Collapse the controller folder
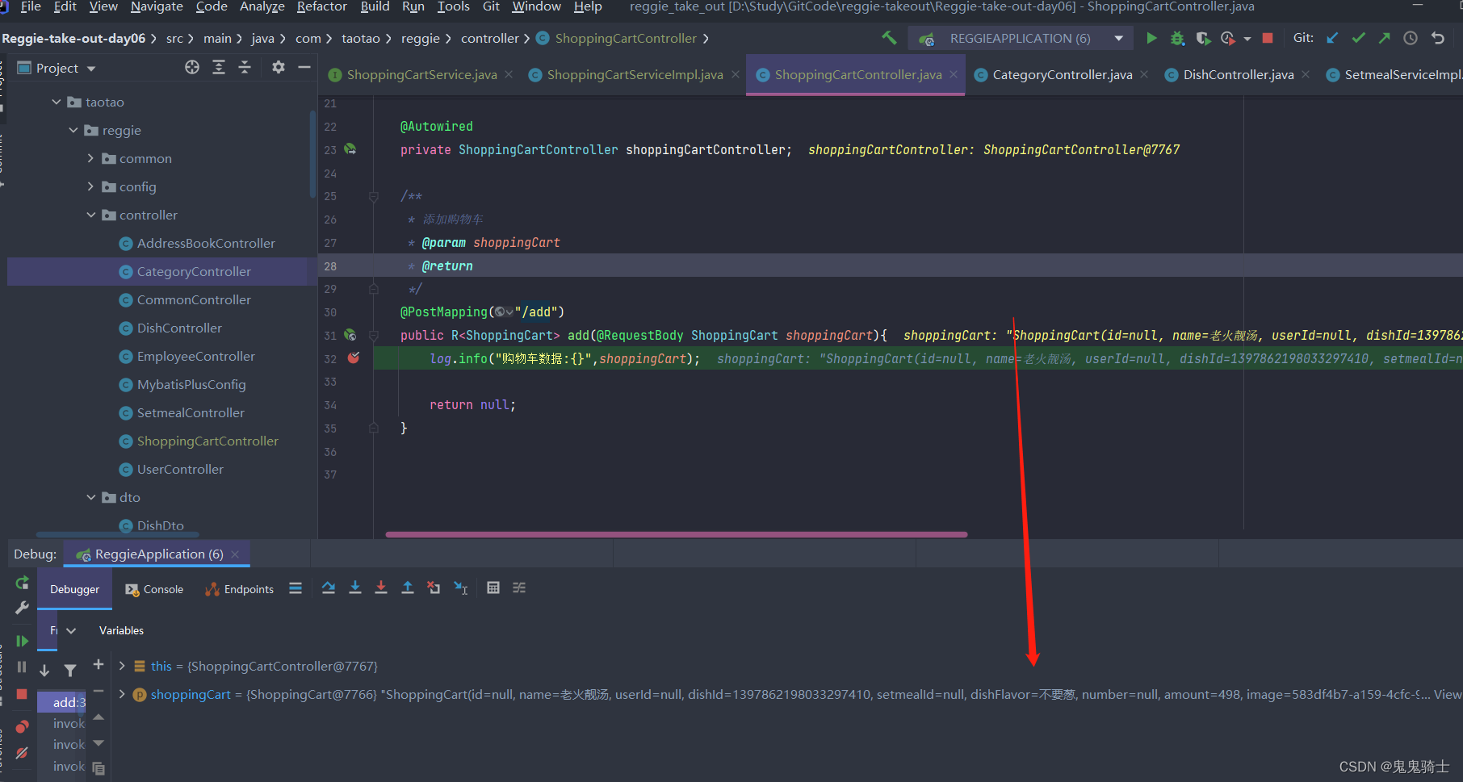The width and height of the screenshot is (1463, 782). (x=90, y=215)
